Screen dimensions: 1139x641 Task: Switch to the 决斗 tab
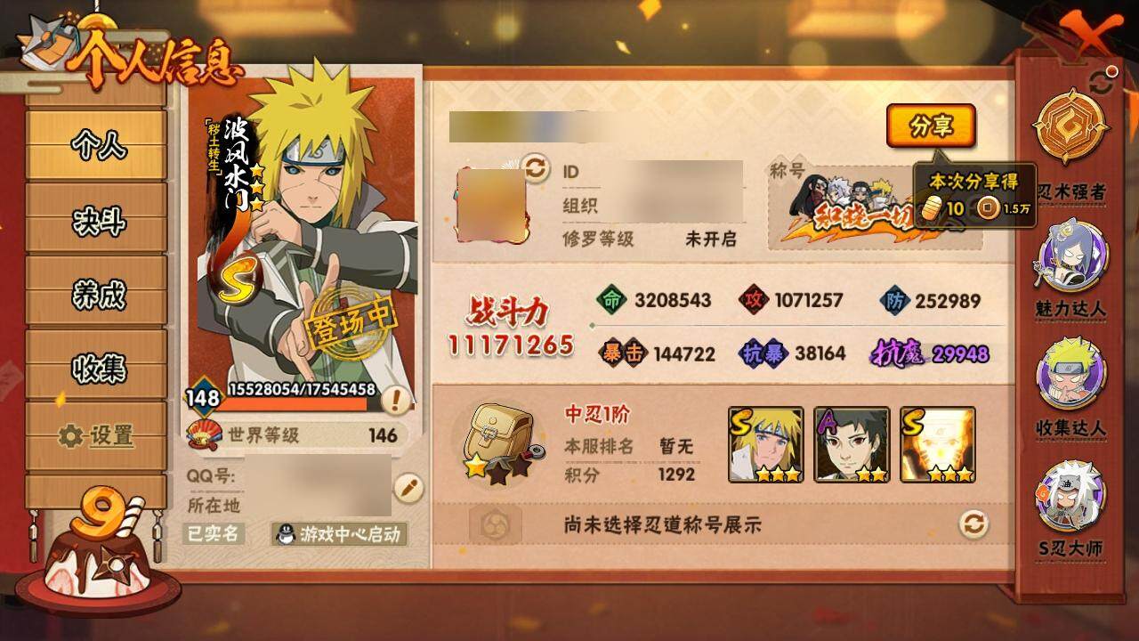tap(98, 218)
